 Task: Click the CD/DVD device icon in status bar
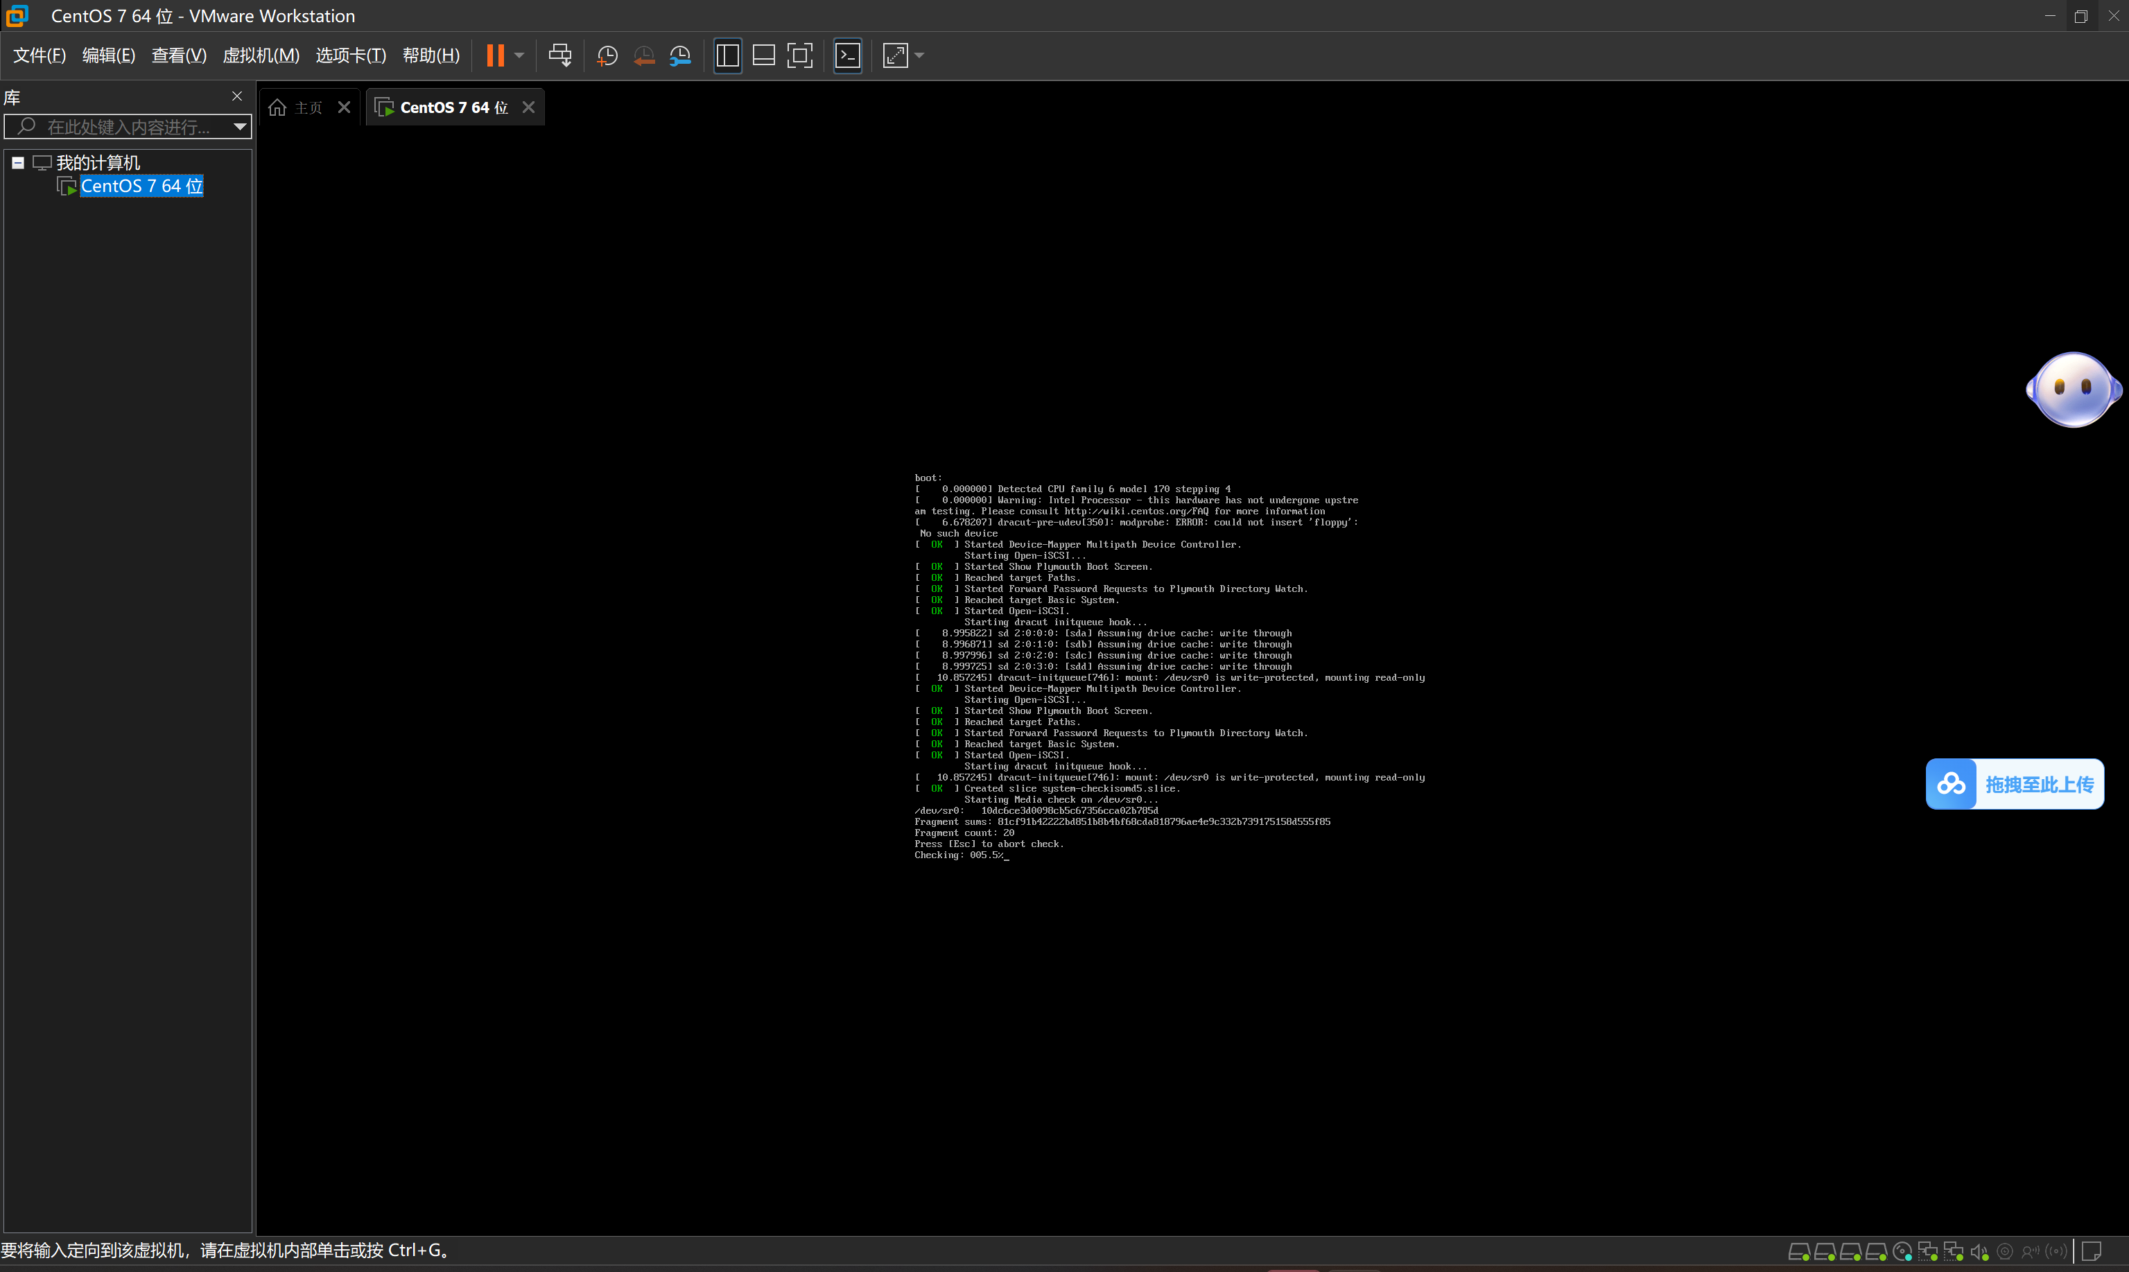pos(1903,1251)
